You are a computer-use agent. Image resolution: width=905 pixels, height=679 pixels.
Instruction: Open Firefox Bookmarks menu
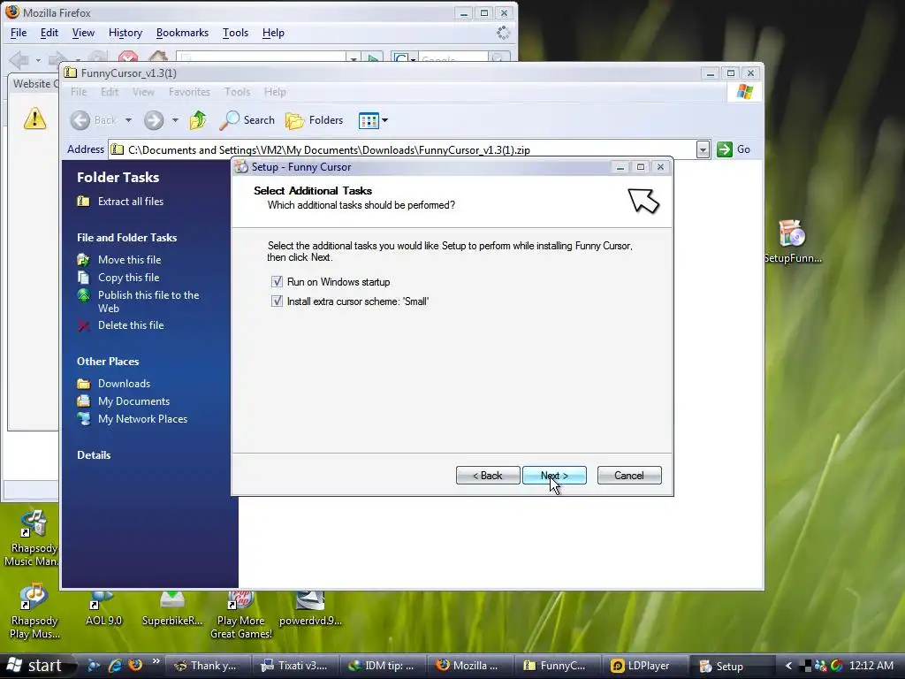point(182,33)
